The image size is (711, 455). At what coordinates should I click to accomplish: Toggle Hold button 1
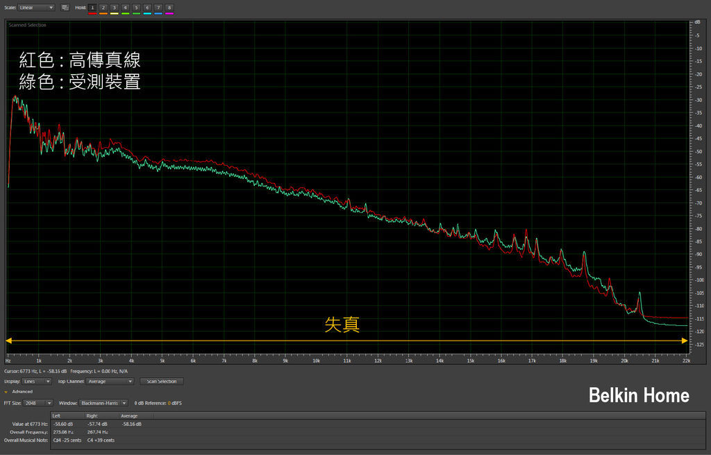[93, 7]
